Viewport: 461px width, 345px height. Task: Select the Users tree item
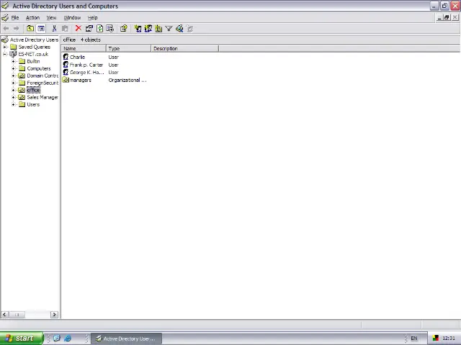point(33,104)
